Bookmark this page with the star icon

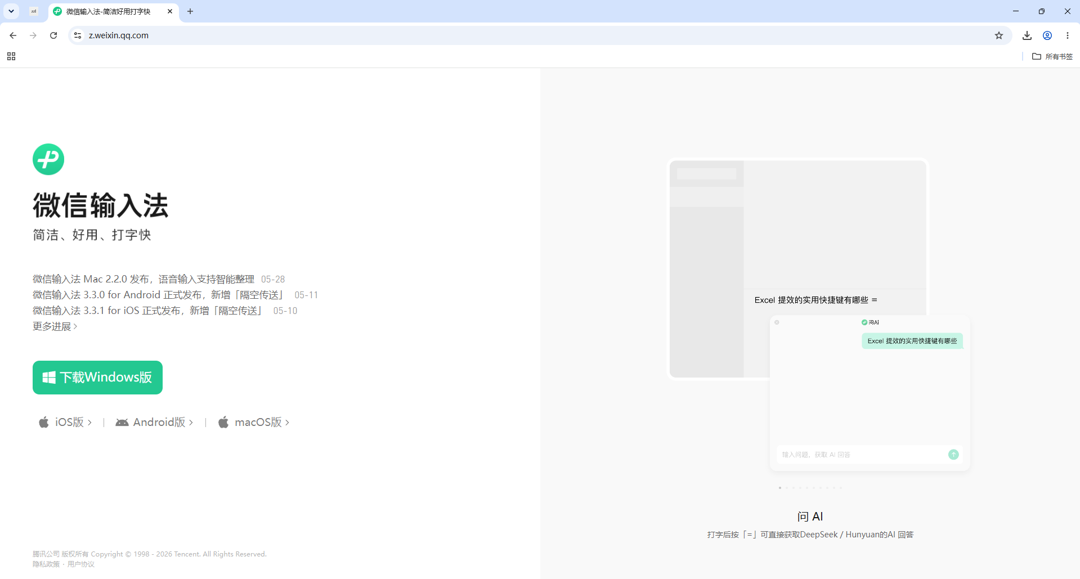(x=999, y=35)
